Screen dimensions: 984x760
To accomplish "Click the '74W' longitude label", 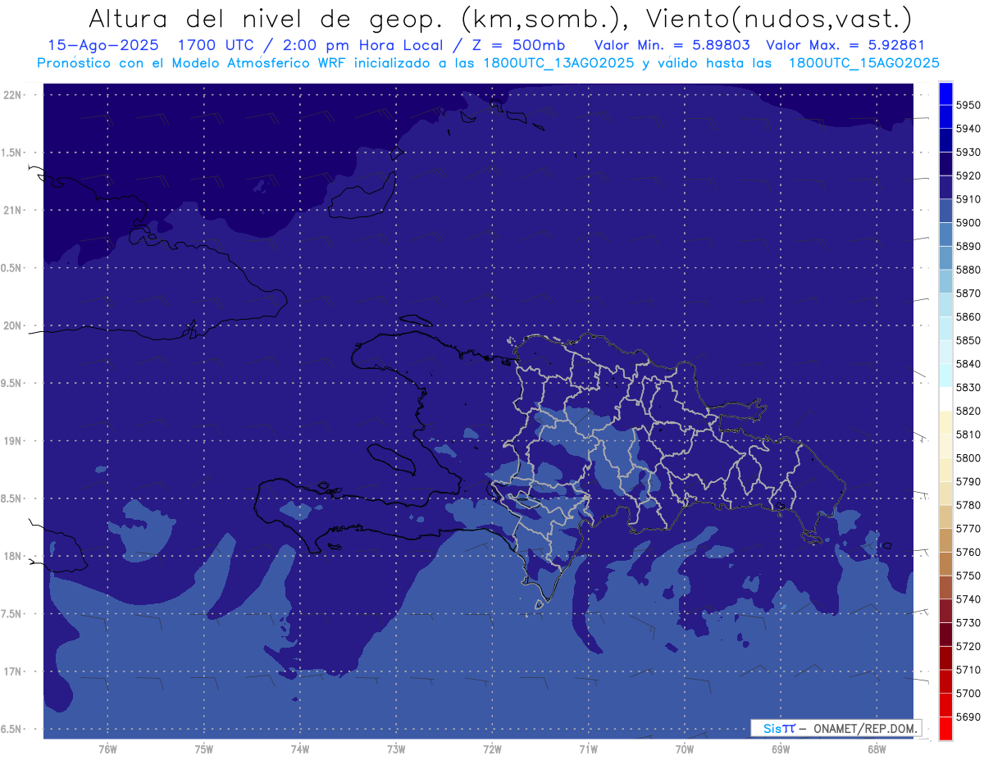I will 299,749.
